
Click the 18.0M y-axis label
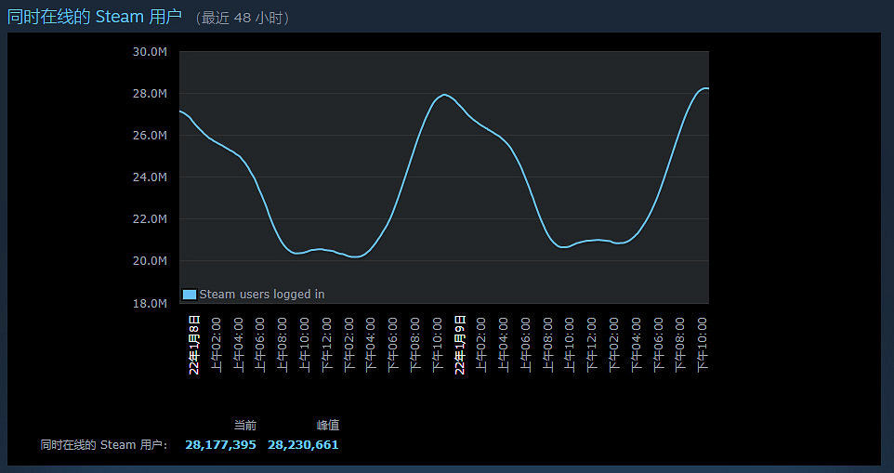150,303
